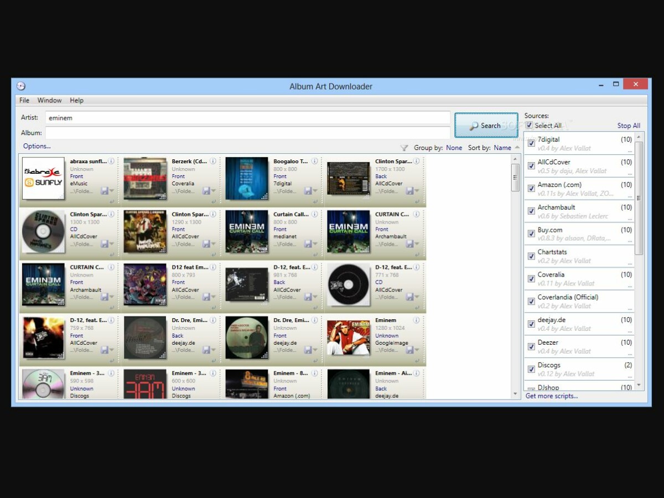The height and width of the screenshot is (498, 664).
Task: Open save options for Eminem GoogleImage cover
Action: [x=417, y=351]
